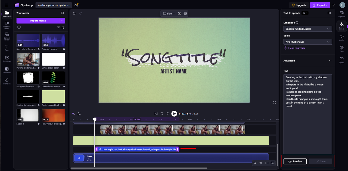Click inside the lyrics text box
Viewport: 348px width, 171px height.
307,114
